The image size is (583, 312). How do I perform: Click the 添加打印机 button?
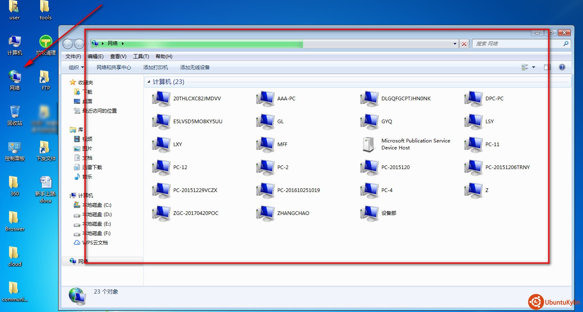coord(156,67)
